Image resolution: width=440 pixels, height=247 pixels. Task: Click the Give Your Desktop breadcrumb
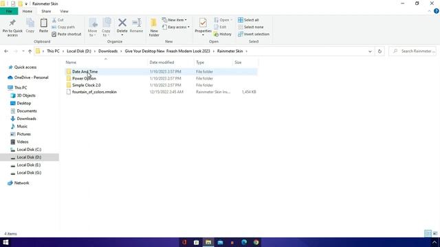167,51
